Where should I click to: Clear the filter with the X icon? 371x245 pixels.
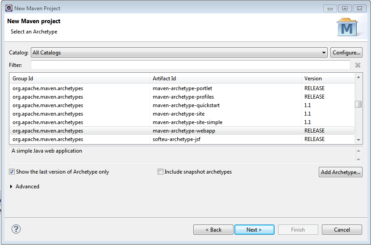[358, 65]
